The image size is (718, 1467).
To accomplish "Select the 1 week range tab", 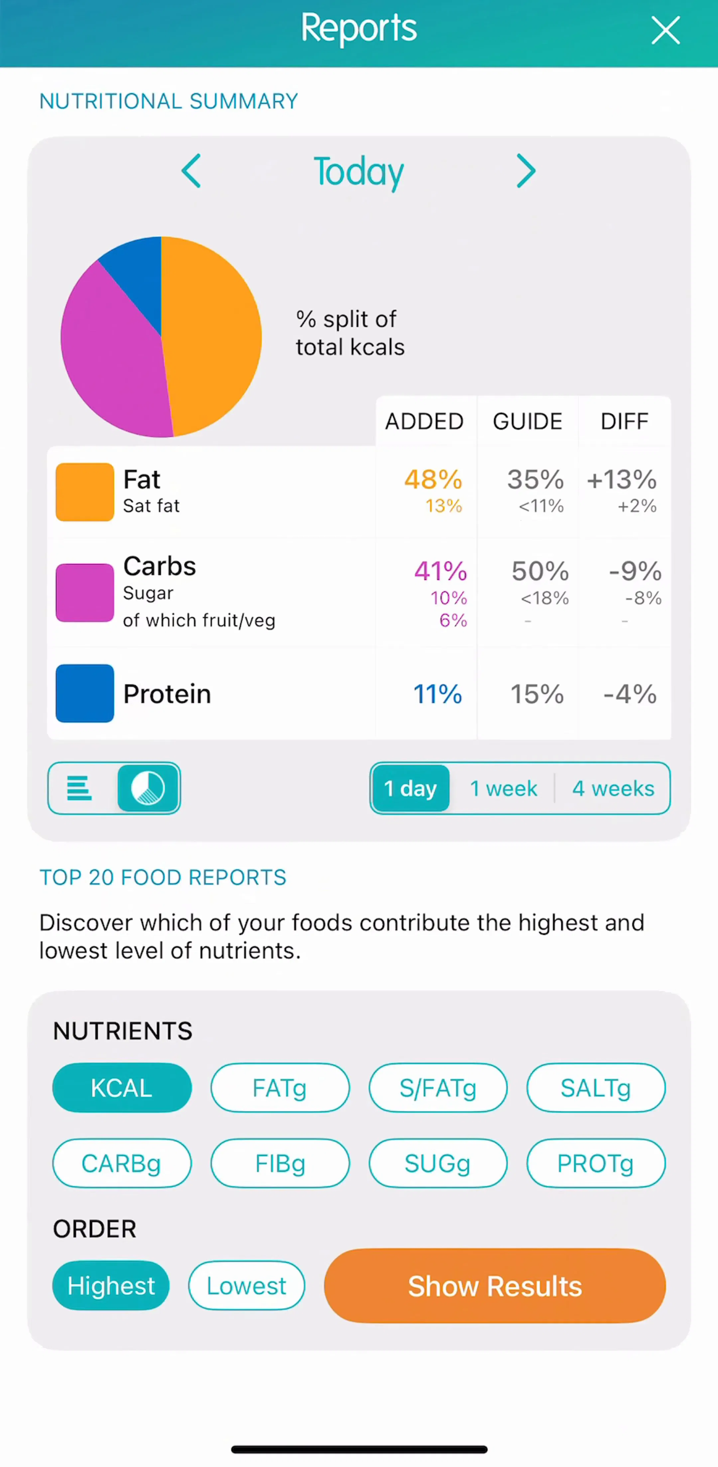I will pos(503,788).
